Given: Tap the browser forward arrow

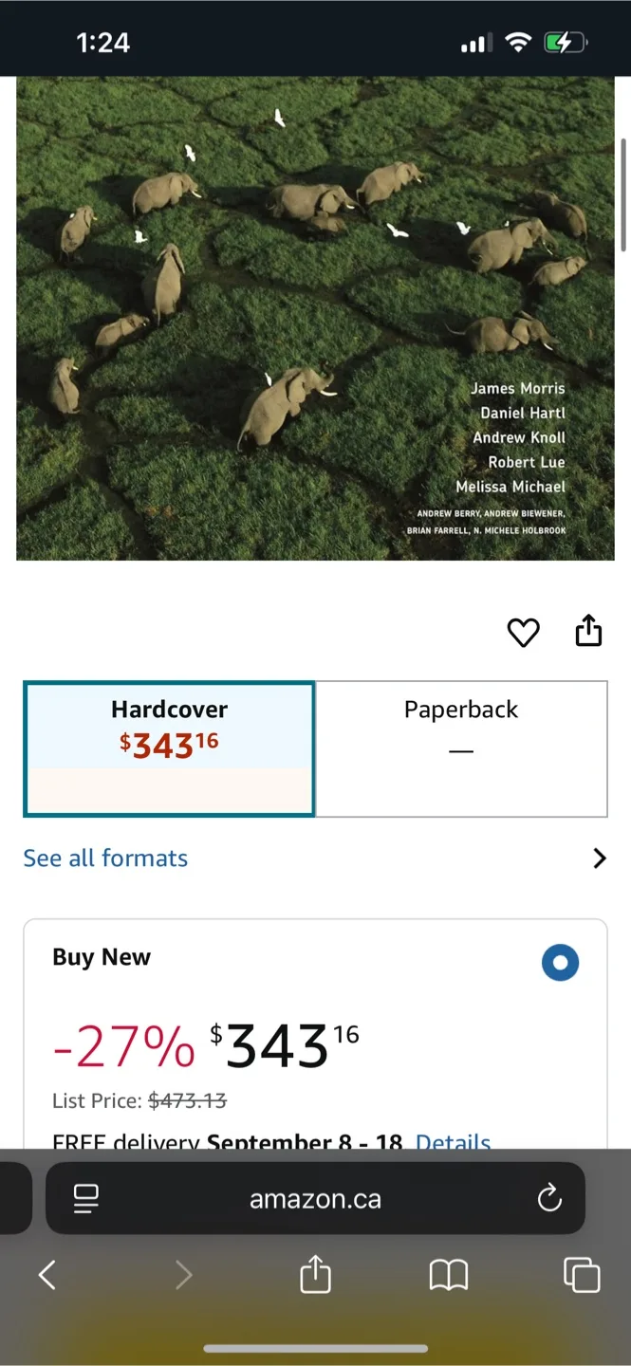Looking at the screenshot, I should coord(183,1276).
